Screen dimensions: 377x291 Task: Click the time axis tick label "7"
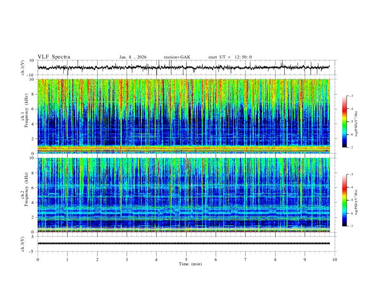coord(246,260)
